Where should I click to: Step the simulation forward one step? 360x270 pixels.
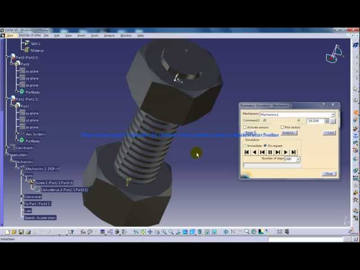coord(278,152)
